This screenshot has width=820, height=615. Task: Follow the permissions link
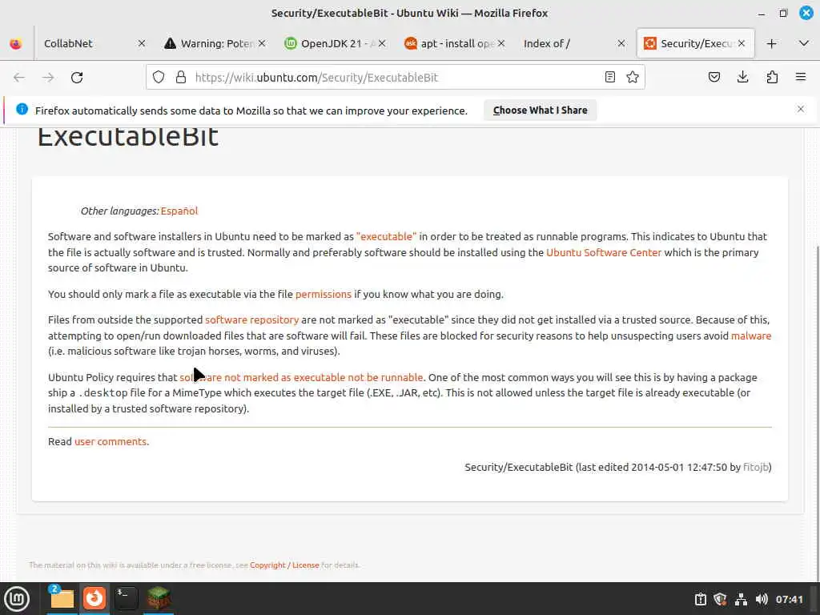324,294
